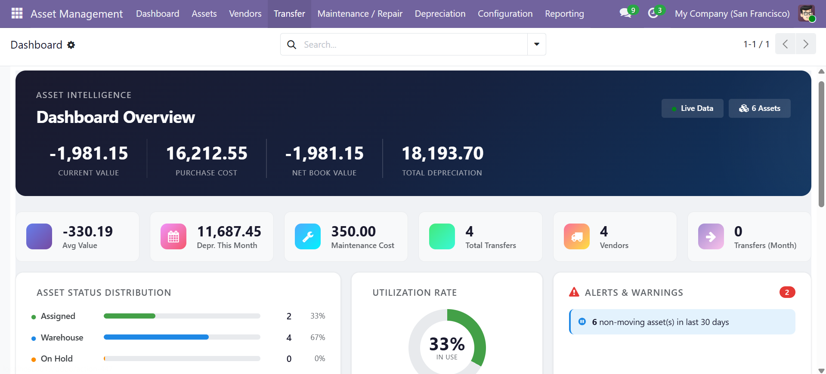Focus the Search input field
Image resolution: width=826 pixels, height=374 pixels.
[x=413, y=44]
